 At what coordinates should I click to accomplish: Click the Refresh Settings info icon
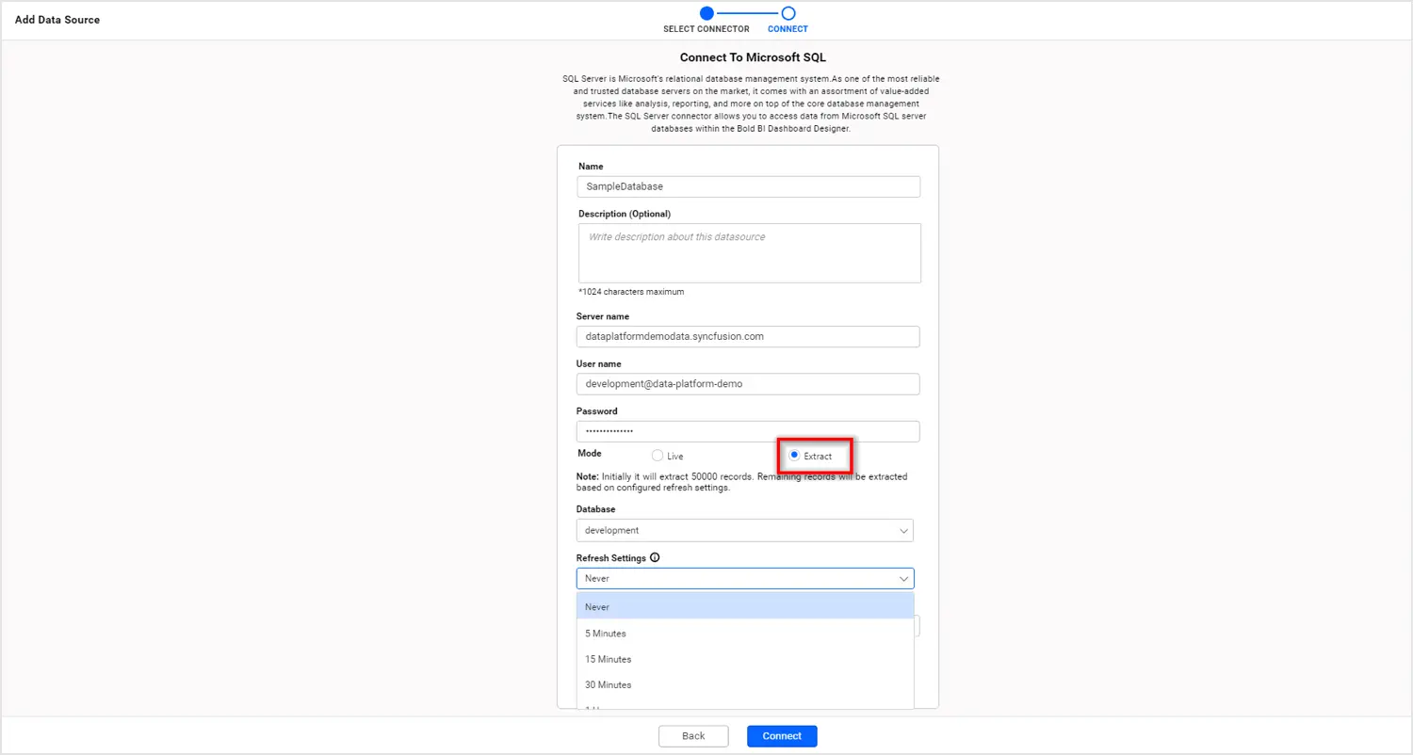click(655, 557)
